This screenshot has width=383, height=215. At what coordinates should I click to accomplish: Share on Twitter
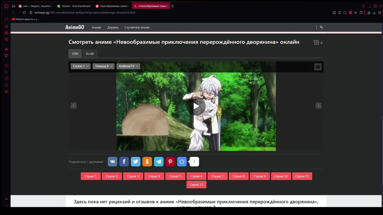click(x=136, y=162)
